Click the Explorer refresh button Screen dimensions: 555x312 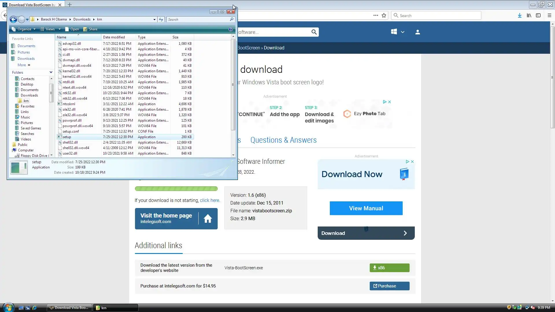point(161,19)
